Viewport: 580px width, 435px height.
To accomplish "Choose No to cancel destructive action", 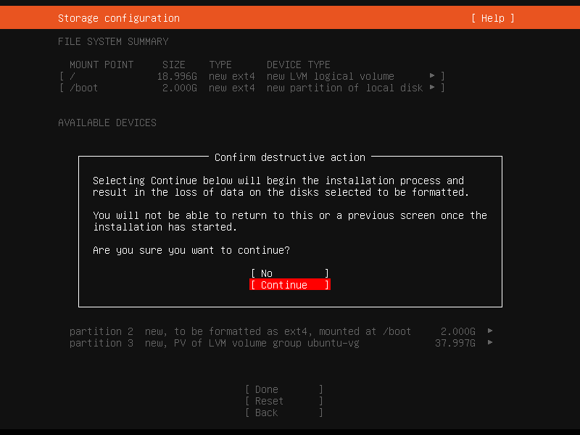I will pyautogui.click(x=289, y=273).
